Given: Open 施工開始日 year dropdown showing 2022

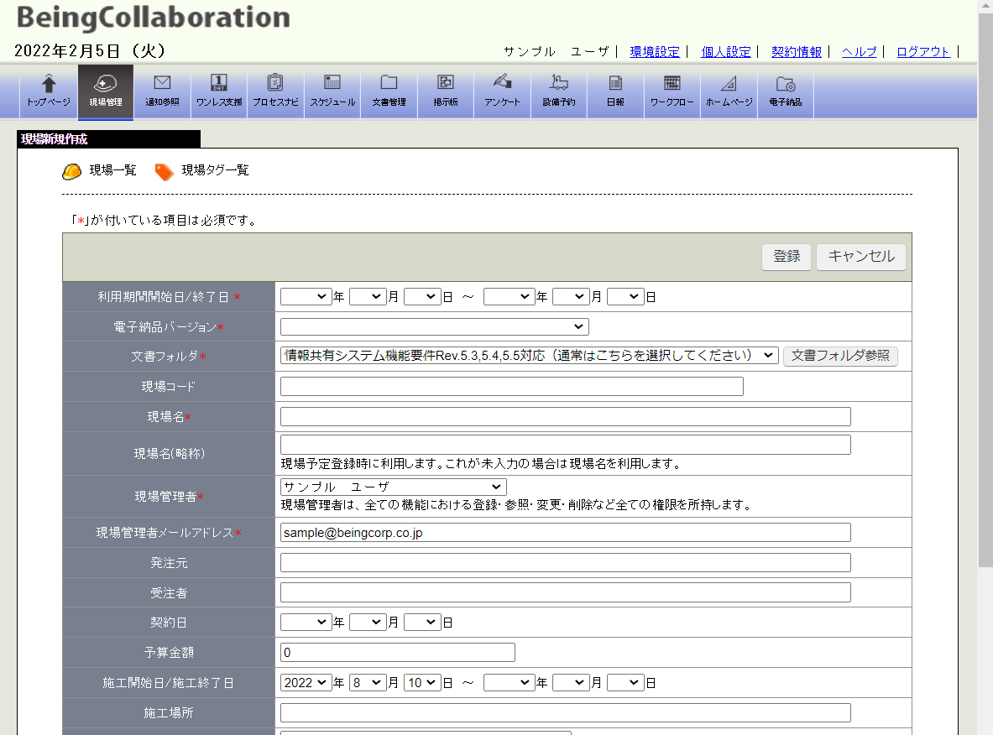Looking at the screenshot, I should click(x=306, y=682).
